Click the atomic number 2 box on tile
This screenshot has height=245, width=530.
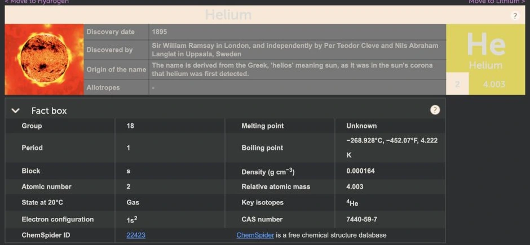coord(457,84)
